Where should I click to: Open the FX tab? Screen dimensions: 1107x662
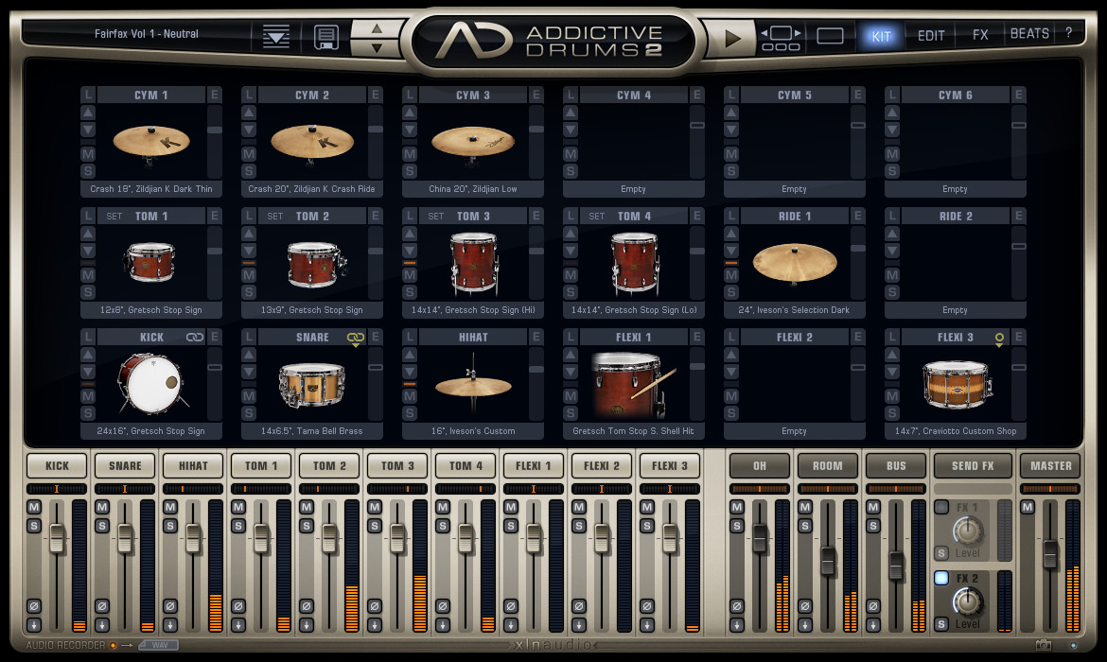(x=980, y=35)
